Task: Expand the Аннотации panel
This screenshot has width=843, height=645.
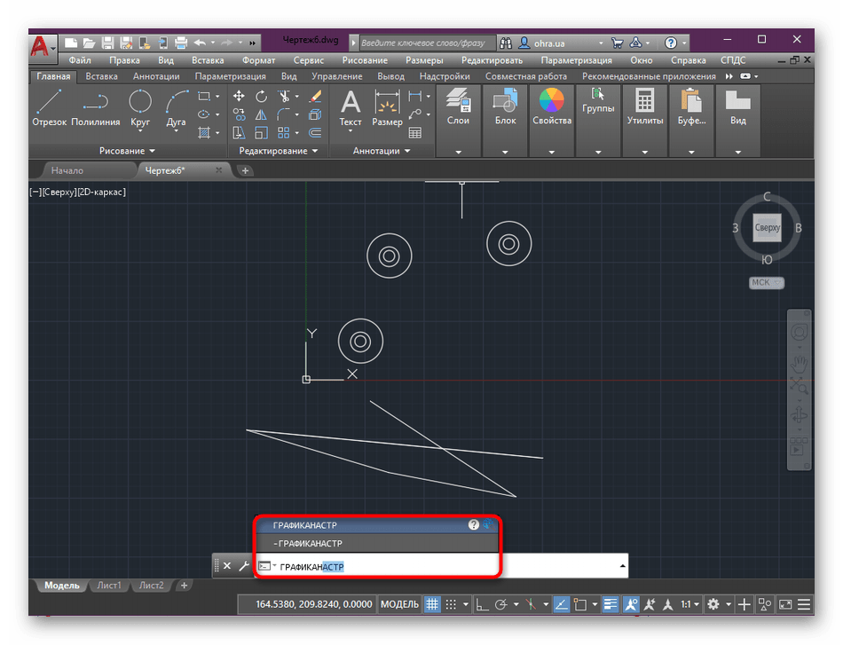Action: click(382, 151)
